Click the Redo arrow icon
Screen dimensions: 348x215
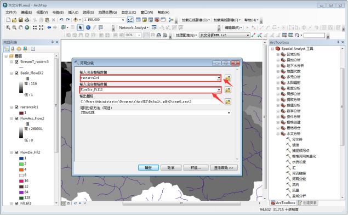point(67,20)
